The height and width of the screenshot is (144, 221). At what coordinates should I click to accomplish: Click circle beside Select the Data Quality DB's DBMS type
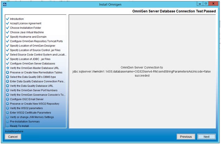coord(8,77)
